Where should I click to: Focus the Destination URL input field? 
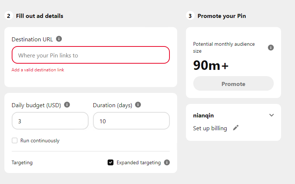tap(91, 55)
